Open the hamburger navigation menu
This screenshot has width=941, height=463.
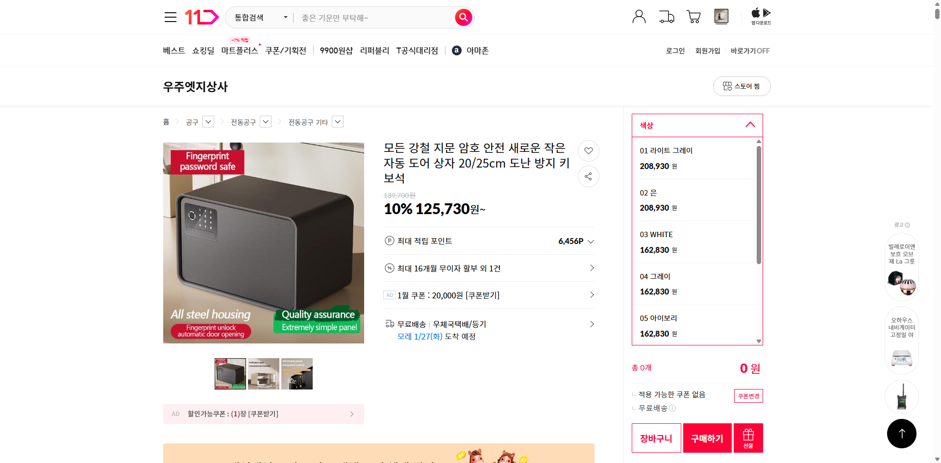click(170, 17)
